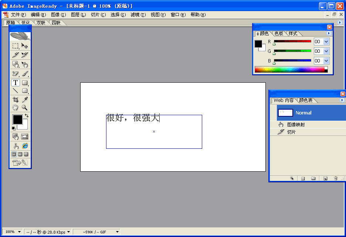Select the 图像映射 row in Web content
The width and height of the screenshot is (346, 237).
click(x=296, y=125)
